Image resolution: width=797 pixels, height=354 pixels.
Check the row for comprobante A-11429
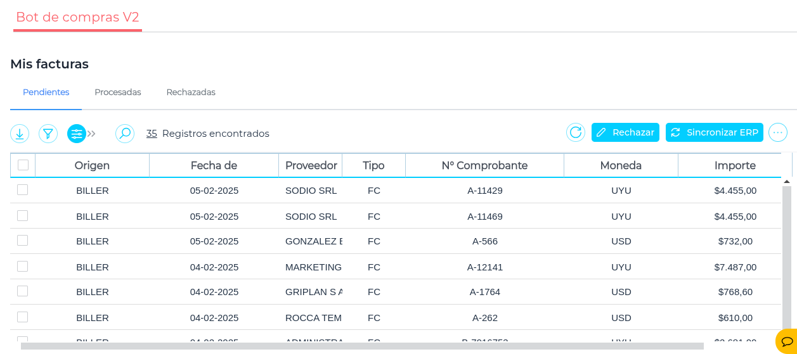(23, 190)
